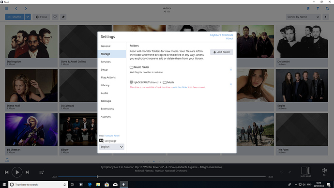This screenshot has width=334, height=188.
Task: Open the Ed Sheeran artist thumbnail
Action: click(x=31, y=129)
